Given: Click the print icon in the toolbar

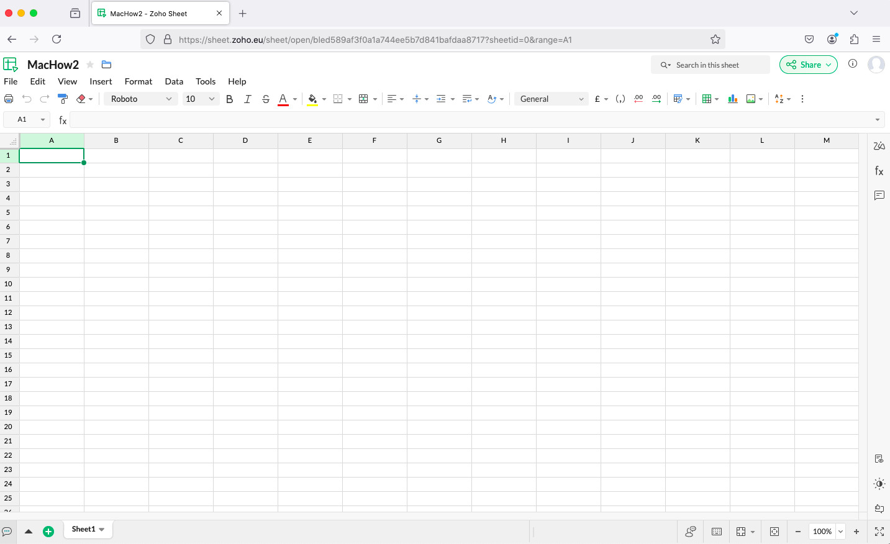Looking at the screenshot, I should (9, 99).
